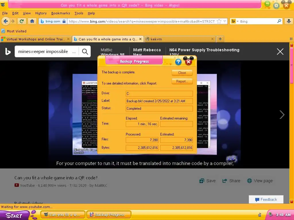Click the system tray clock showing 3:40 AM
Viewport: 294px width, 220px height.
[x=283, y=215]
